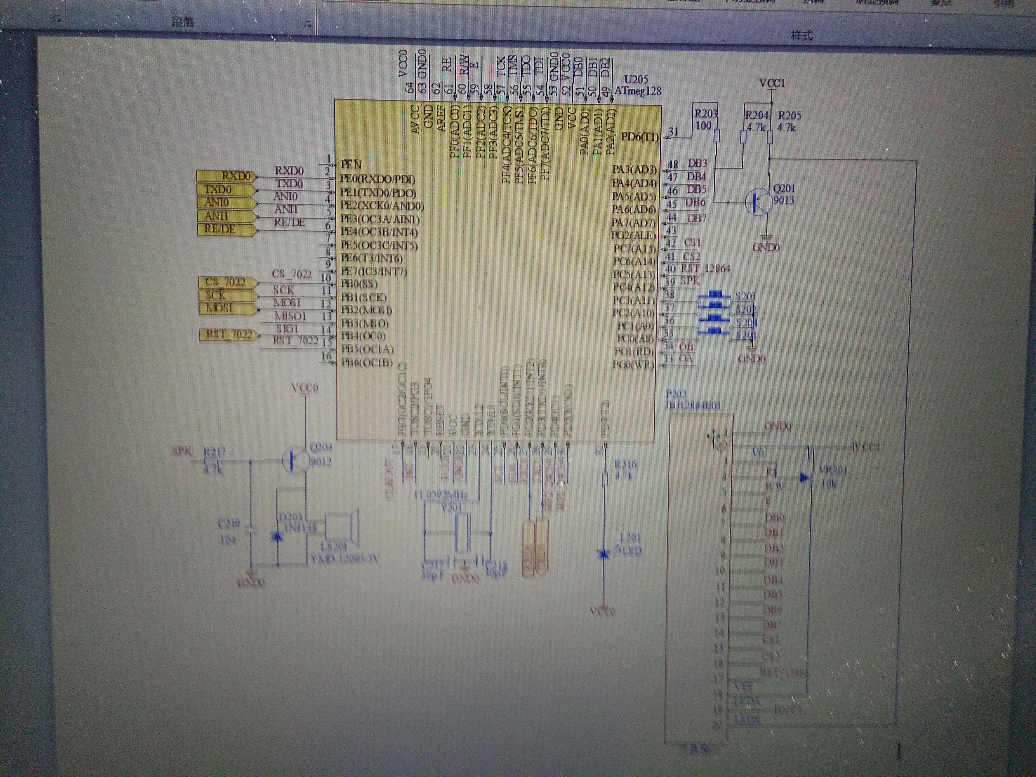Click the PB6(OC1B) pin label
Image resolution: width=1036 pixels, height=777 pixels.
point(367,362)
